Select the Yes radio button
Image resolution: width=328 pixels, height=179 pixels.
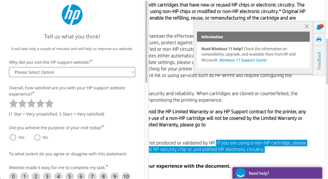(13, 137)
